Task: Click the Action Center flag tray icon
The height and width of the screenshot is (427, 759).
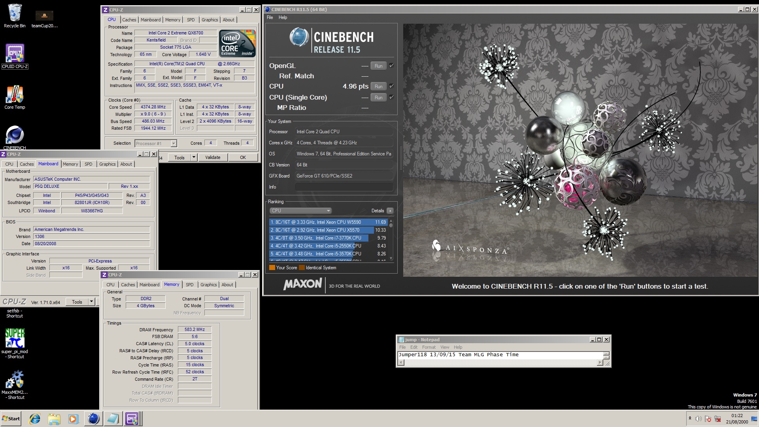Action: tap(708, 419)
